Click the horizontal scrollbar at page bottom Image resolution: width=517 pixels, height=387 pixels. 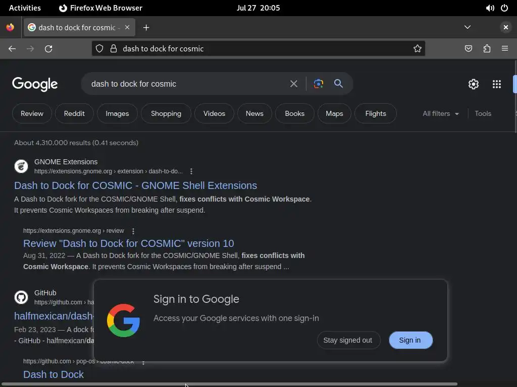click(x=229, y=384)
